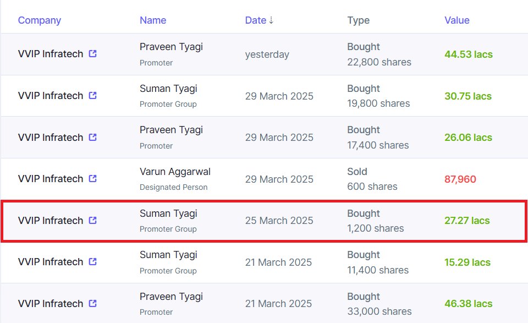Screen dimensions: 528x323
Task: Open VVIP Infratech link in highlighted 27.27 lacs row
Action: (51, 221)
